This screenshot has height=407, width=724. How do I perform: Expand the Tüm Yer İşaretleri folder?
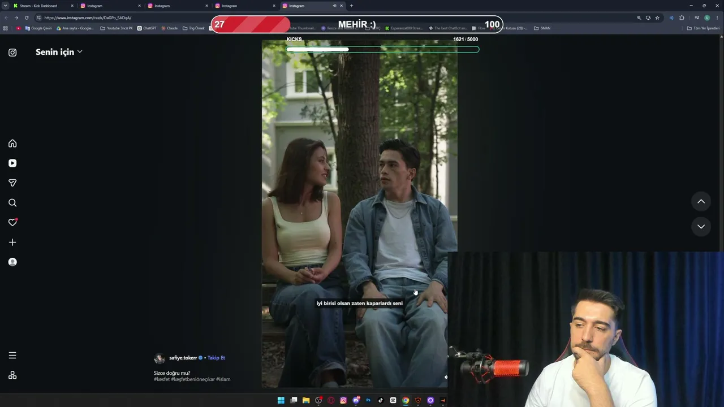[x=703, y=28]
